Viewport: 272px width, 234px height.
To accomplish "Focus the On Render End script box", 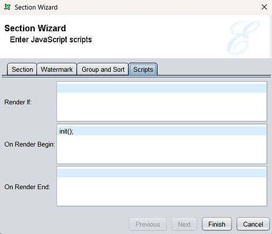I will pos(162,187).
